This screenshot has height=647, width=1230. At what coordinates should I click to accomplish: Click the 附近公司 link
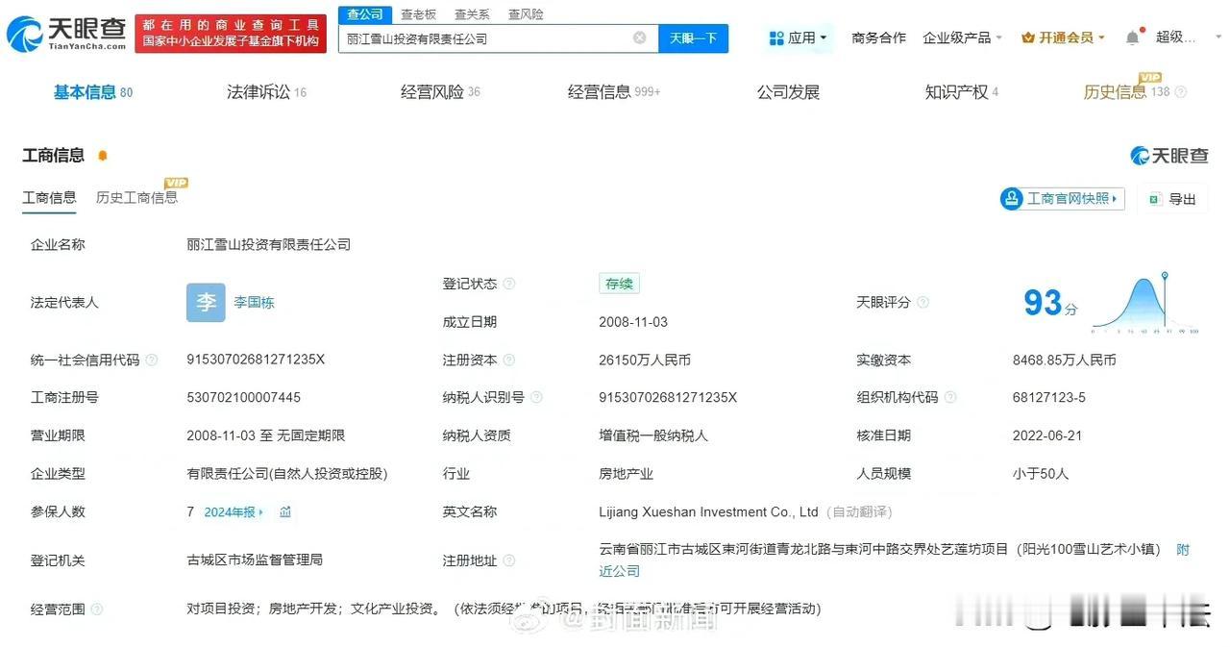619,571
